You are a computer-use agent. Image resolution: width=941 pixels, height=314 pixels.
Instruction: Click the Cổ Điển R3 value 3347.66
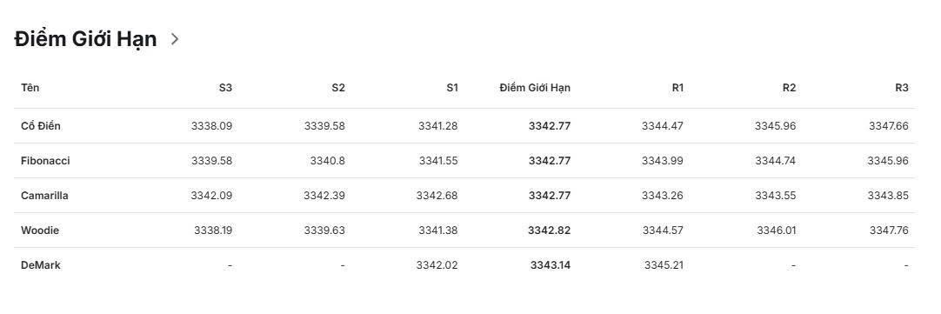point(889,126)
